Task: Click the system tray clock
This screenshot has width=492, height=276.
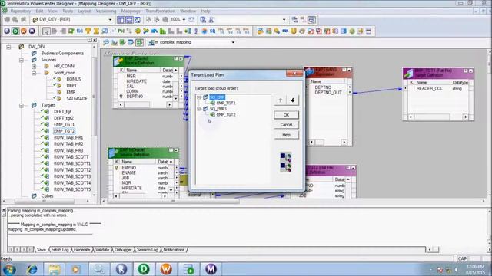Action: pyautogui.click(x=475, y=269)
